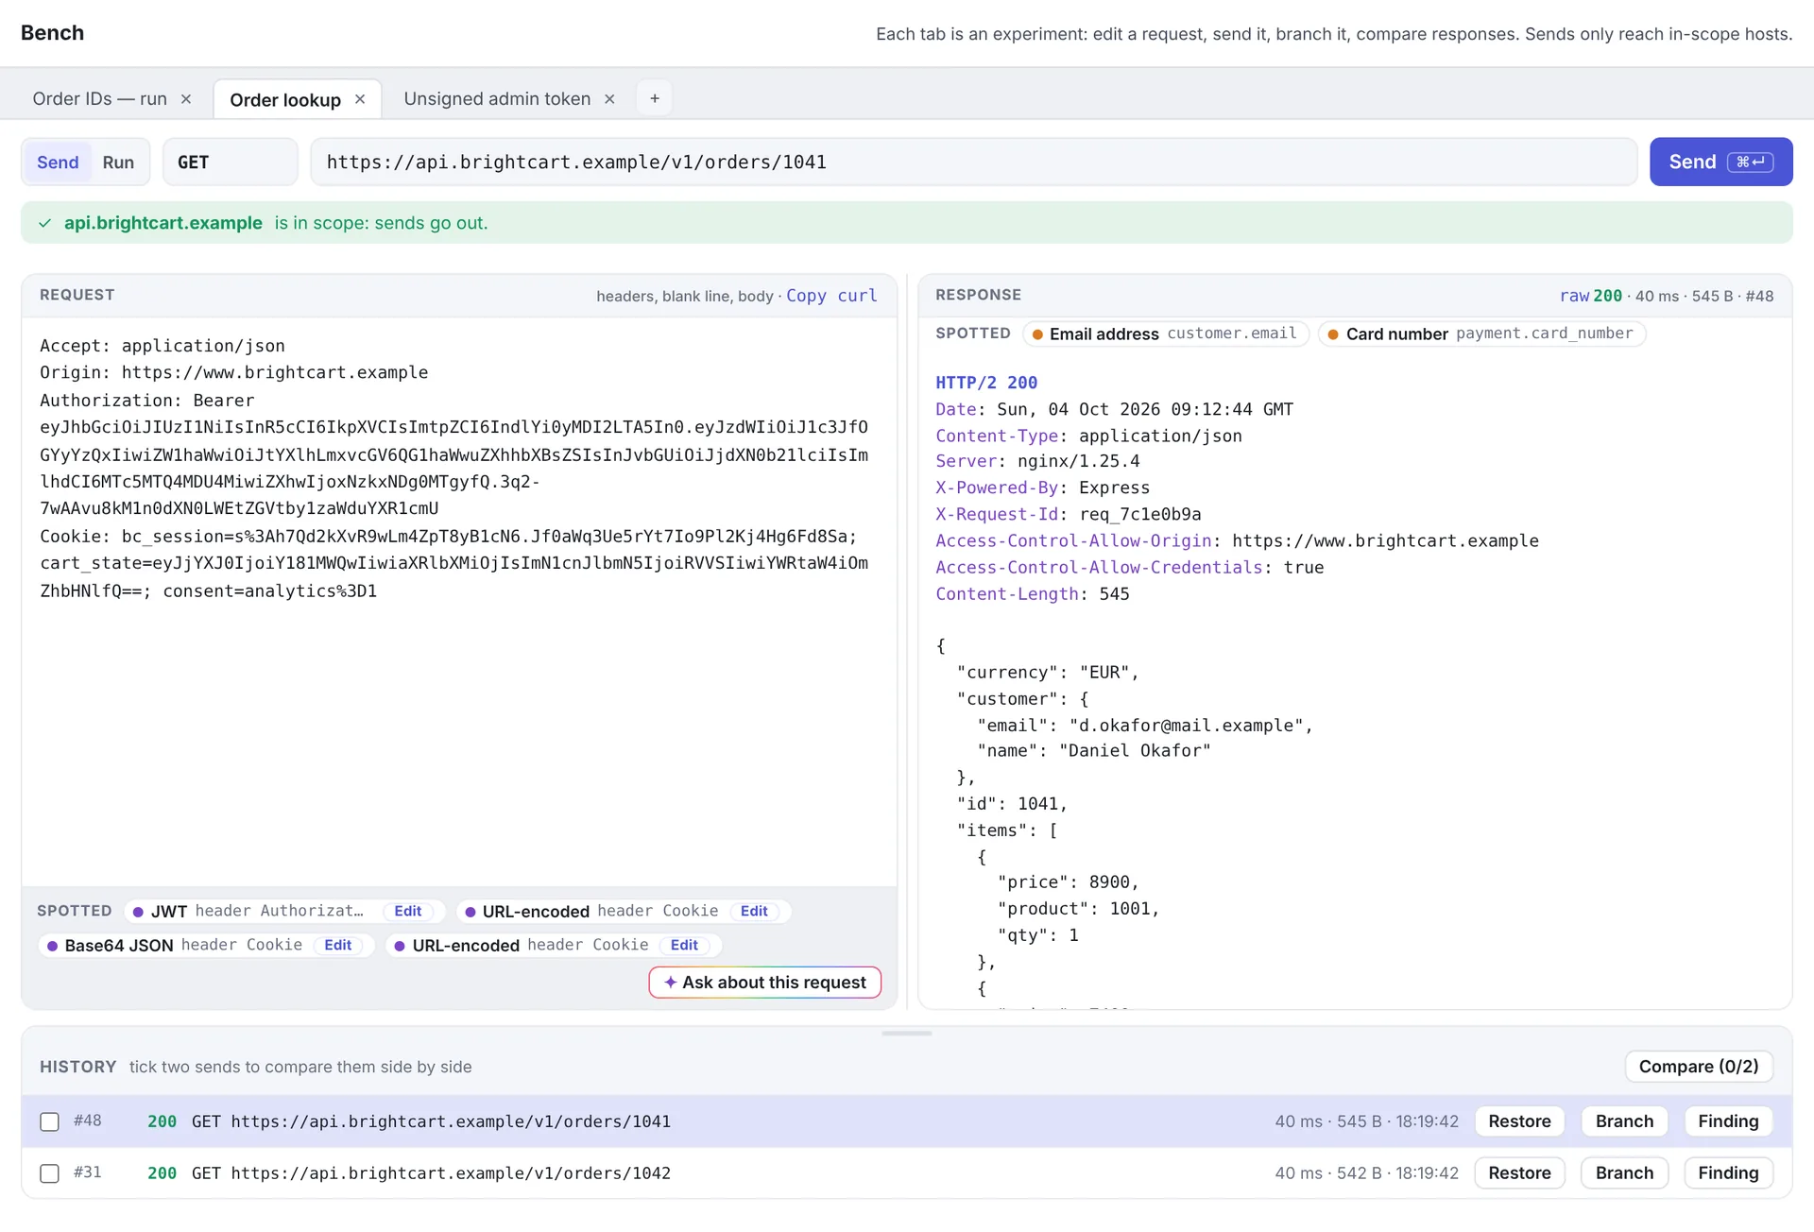This screenshot has width=1814, height=1232.
Task: Click the 'Compare (0/2)' button
Action: coord(1699,1067)
